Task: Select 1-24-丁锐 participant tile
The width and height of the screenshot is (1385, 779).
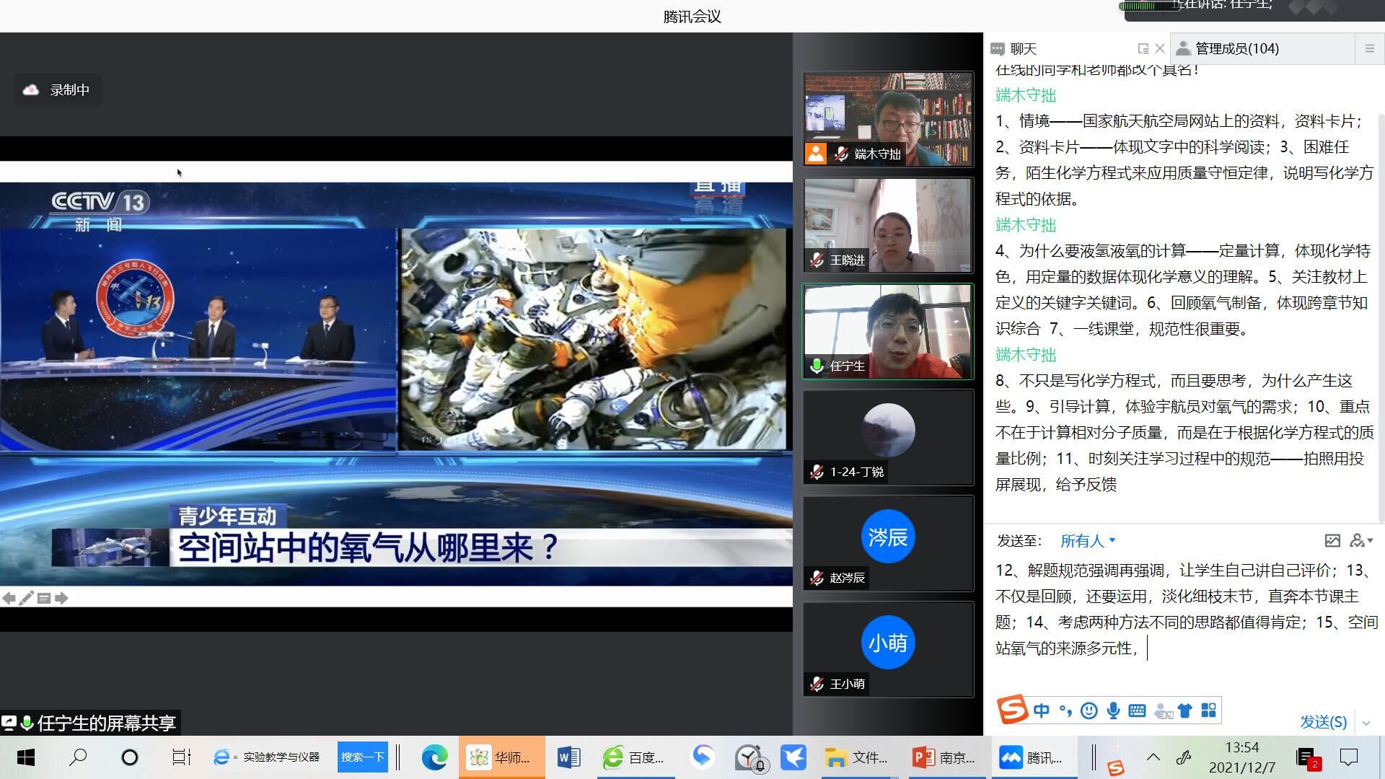Action: [888, 437]
